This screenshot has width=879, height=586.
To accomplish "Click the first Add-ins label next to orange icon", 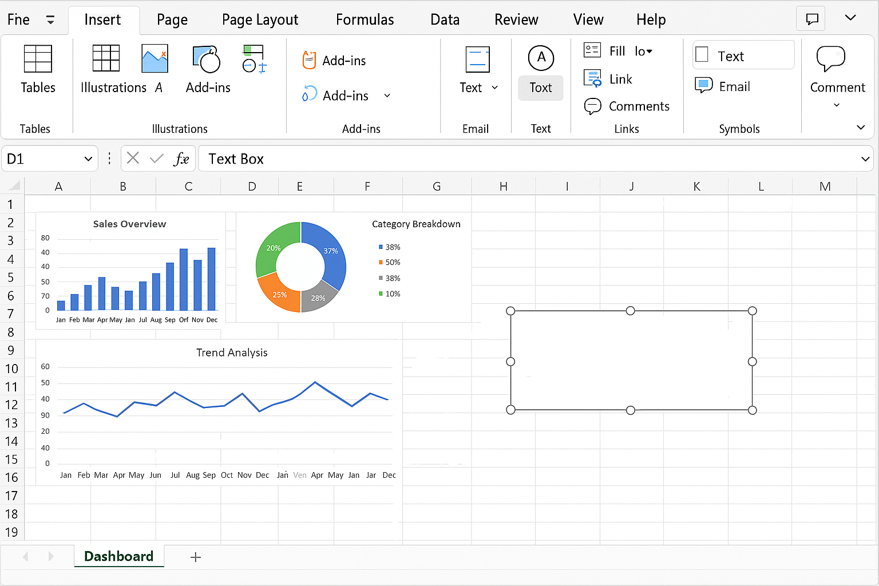I will coord(344,61).
